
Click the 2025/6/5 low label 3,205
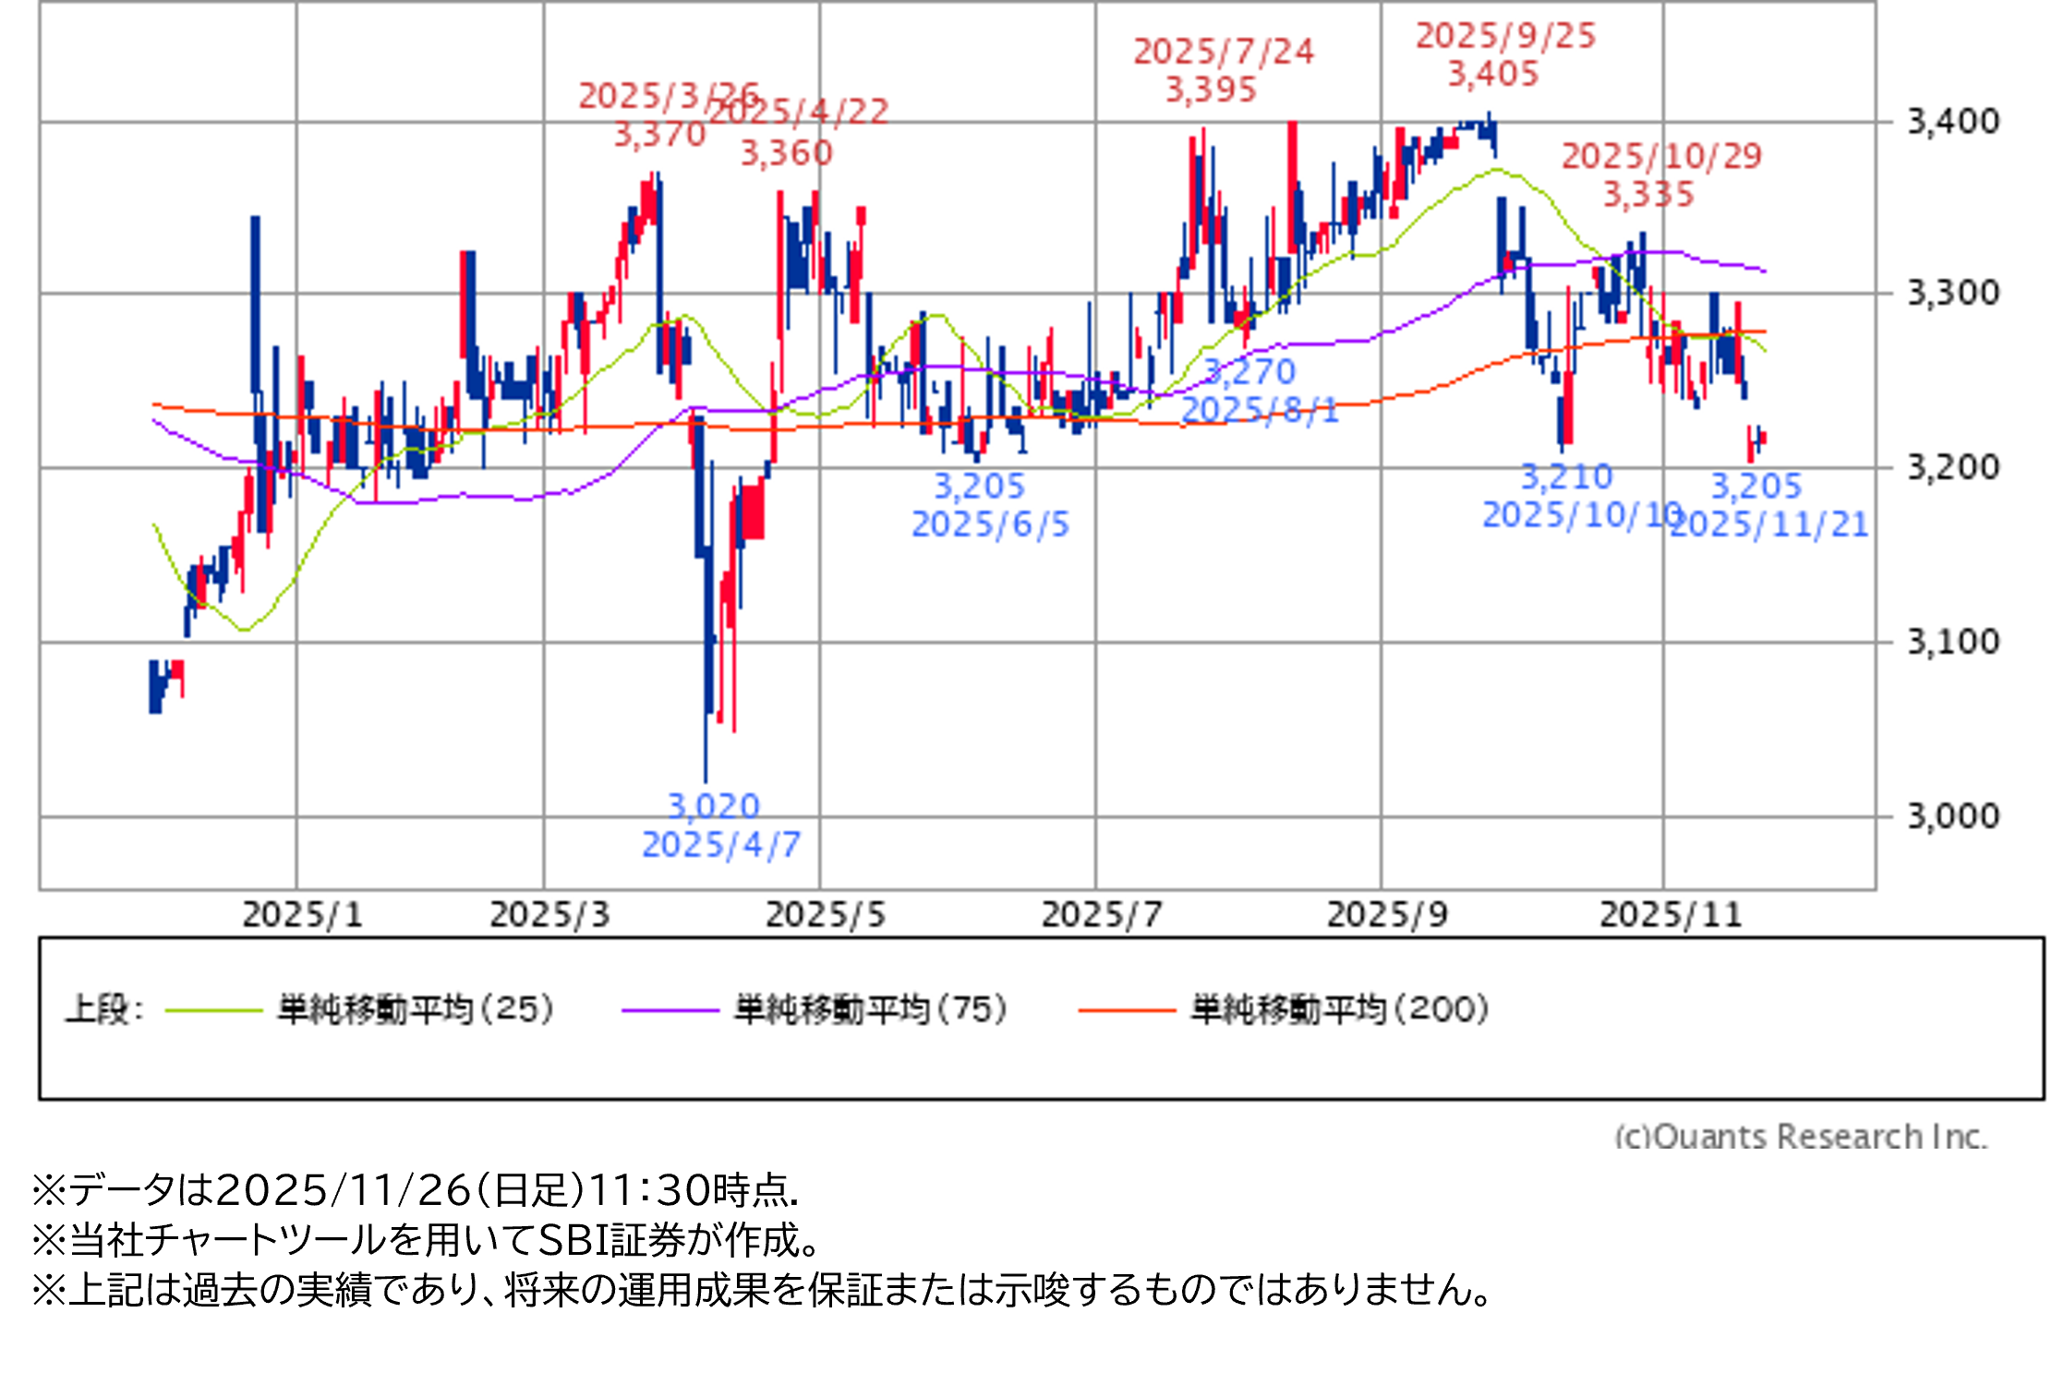pos(979,487)
